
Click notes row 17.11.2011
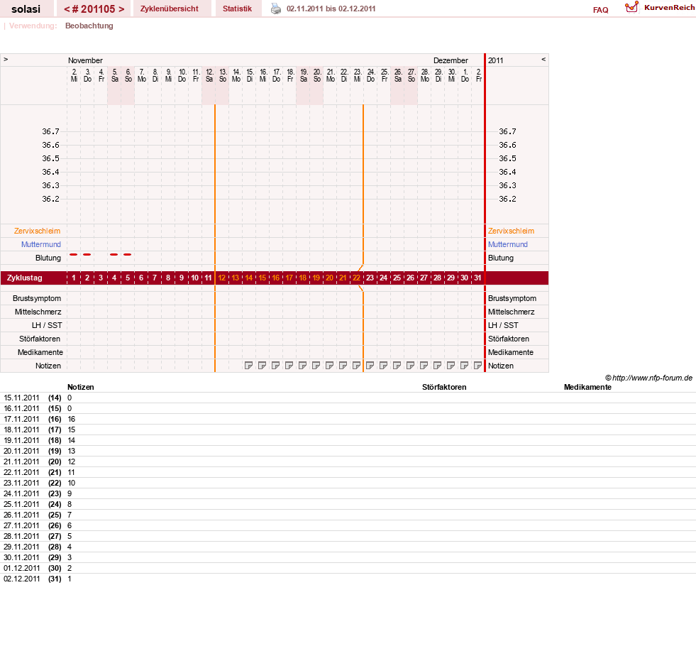tap(348, 420)
